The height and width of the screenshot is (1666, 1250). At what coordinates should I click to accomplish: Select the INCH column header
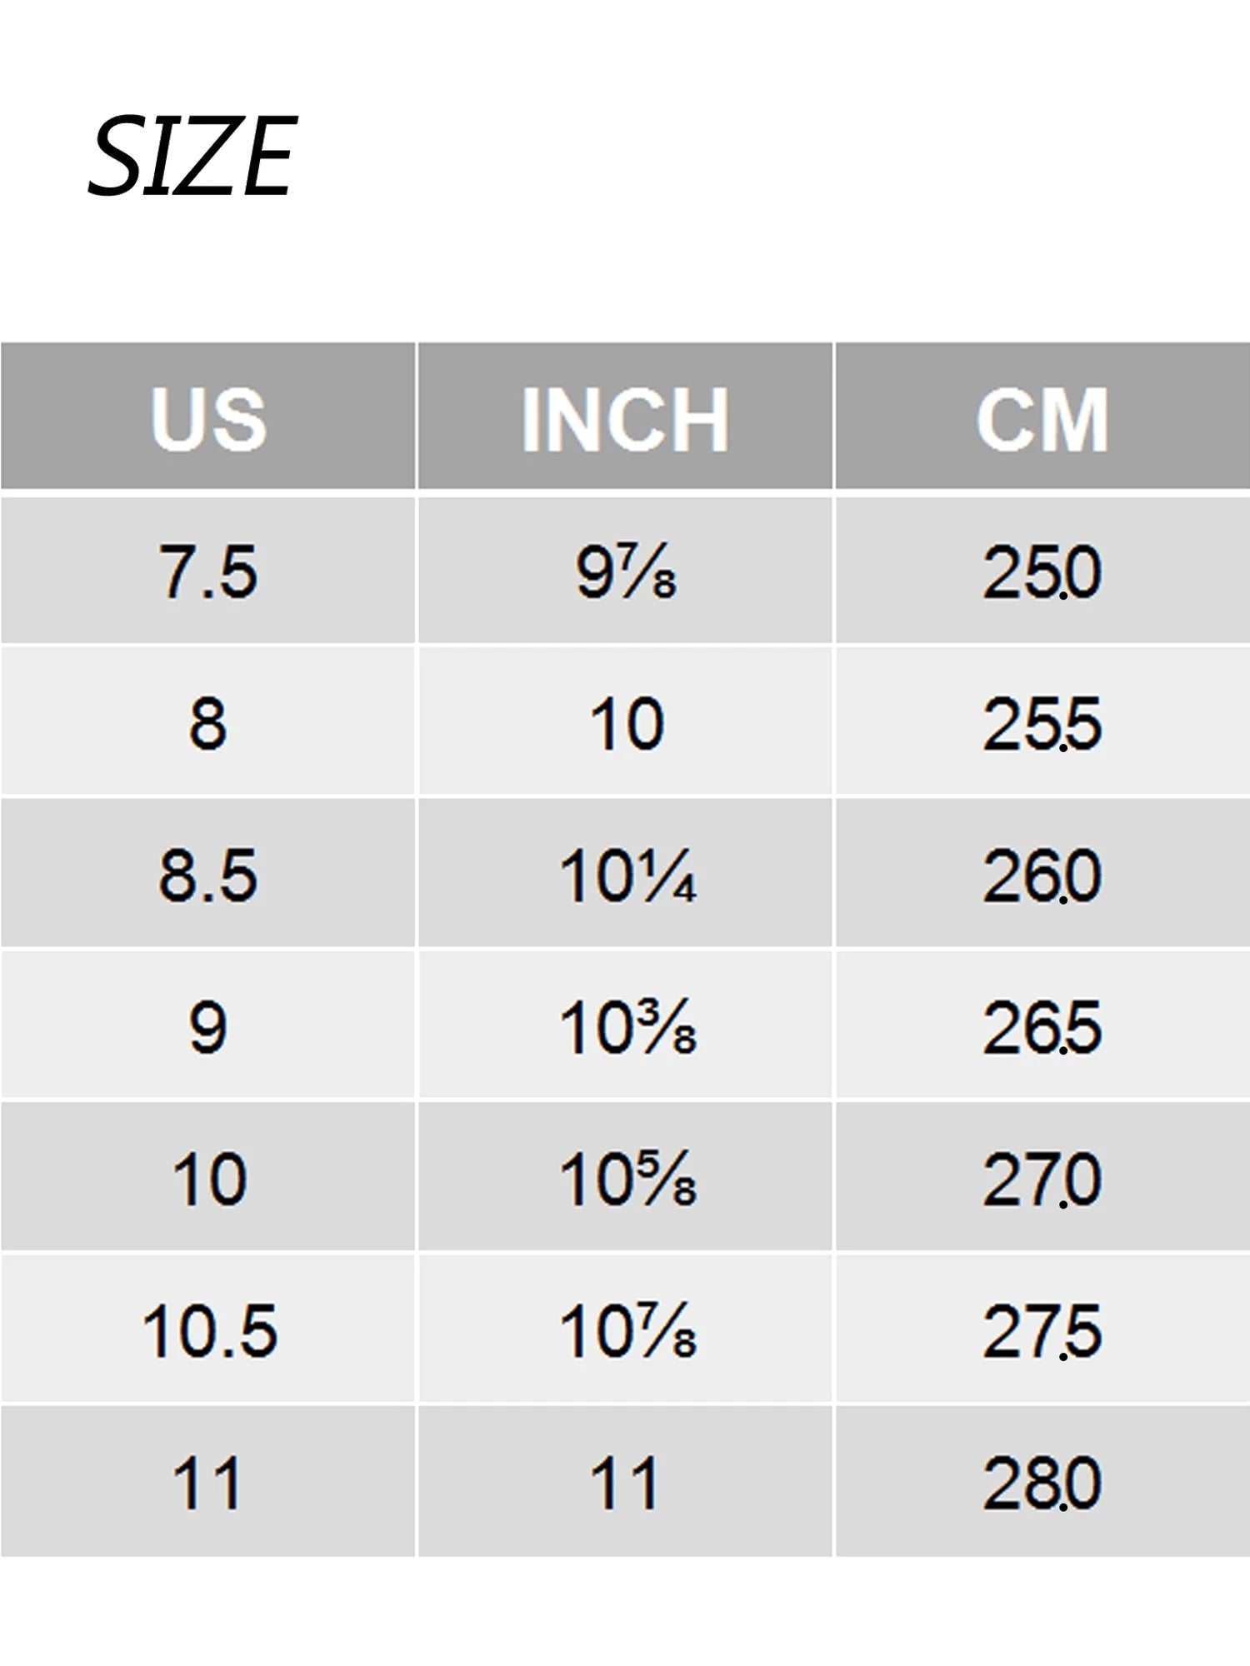[625, 415]
